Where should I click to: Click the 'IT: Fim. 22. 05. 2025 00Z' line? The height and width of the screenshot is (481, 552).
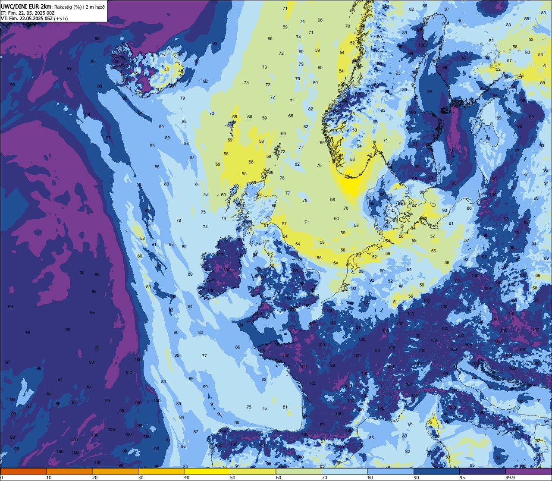[28, 13]
